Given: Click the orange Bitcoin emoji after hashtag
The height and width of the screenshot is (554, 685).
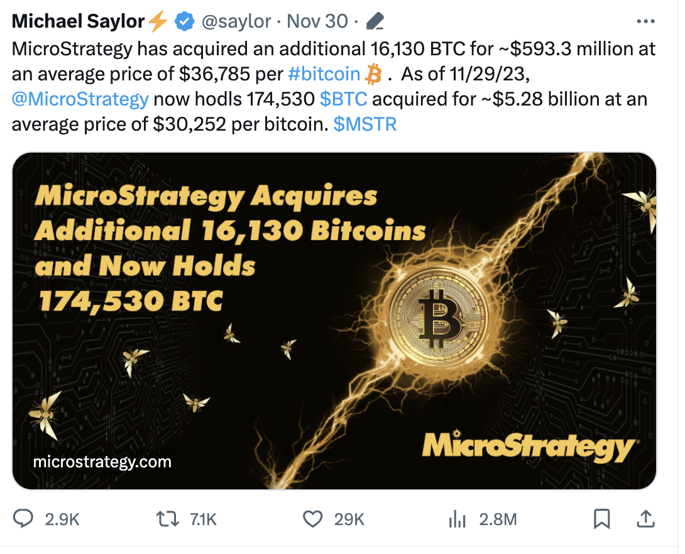Looking at the screenshot, I should click(373, 73).
